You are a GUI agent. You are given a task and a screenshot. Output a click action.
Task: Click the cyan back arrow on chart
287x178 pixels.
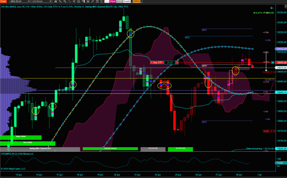click(x=272, y=8)
